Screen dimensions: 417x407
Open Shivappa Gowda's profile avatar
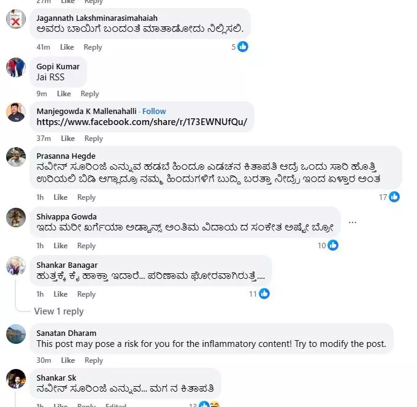(16, 218)
